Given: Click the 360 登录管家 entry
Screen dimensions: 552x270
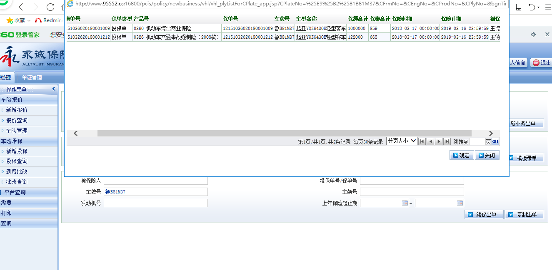Looking at the screenshot, I should coord(20,35).
